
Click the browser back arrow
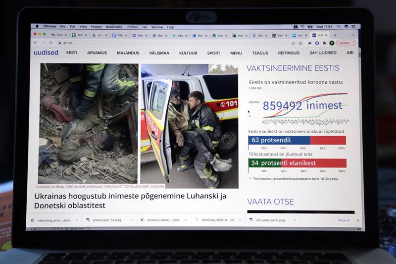[35, 43]
